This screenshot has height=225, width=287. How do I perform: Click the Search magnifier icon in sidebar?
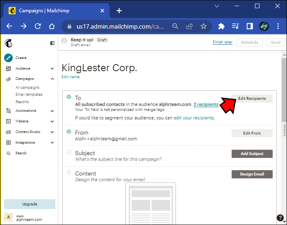9,153
